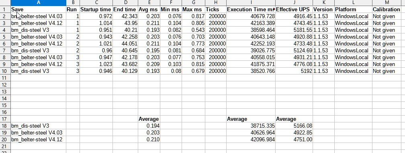Click the 'Run' header cell

click(73, 9)
